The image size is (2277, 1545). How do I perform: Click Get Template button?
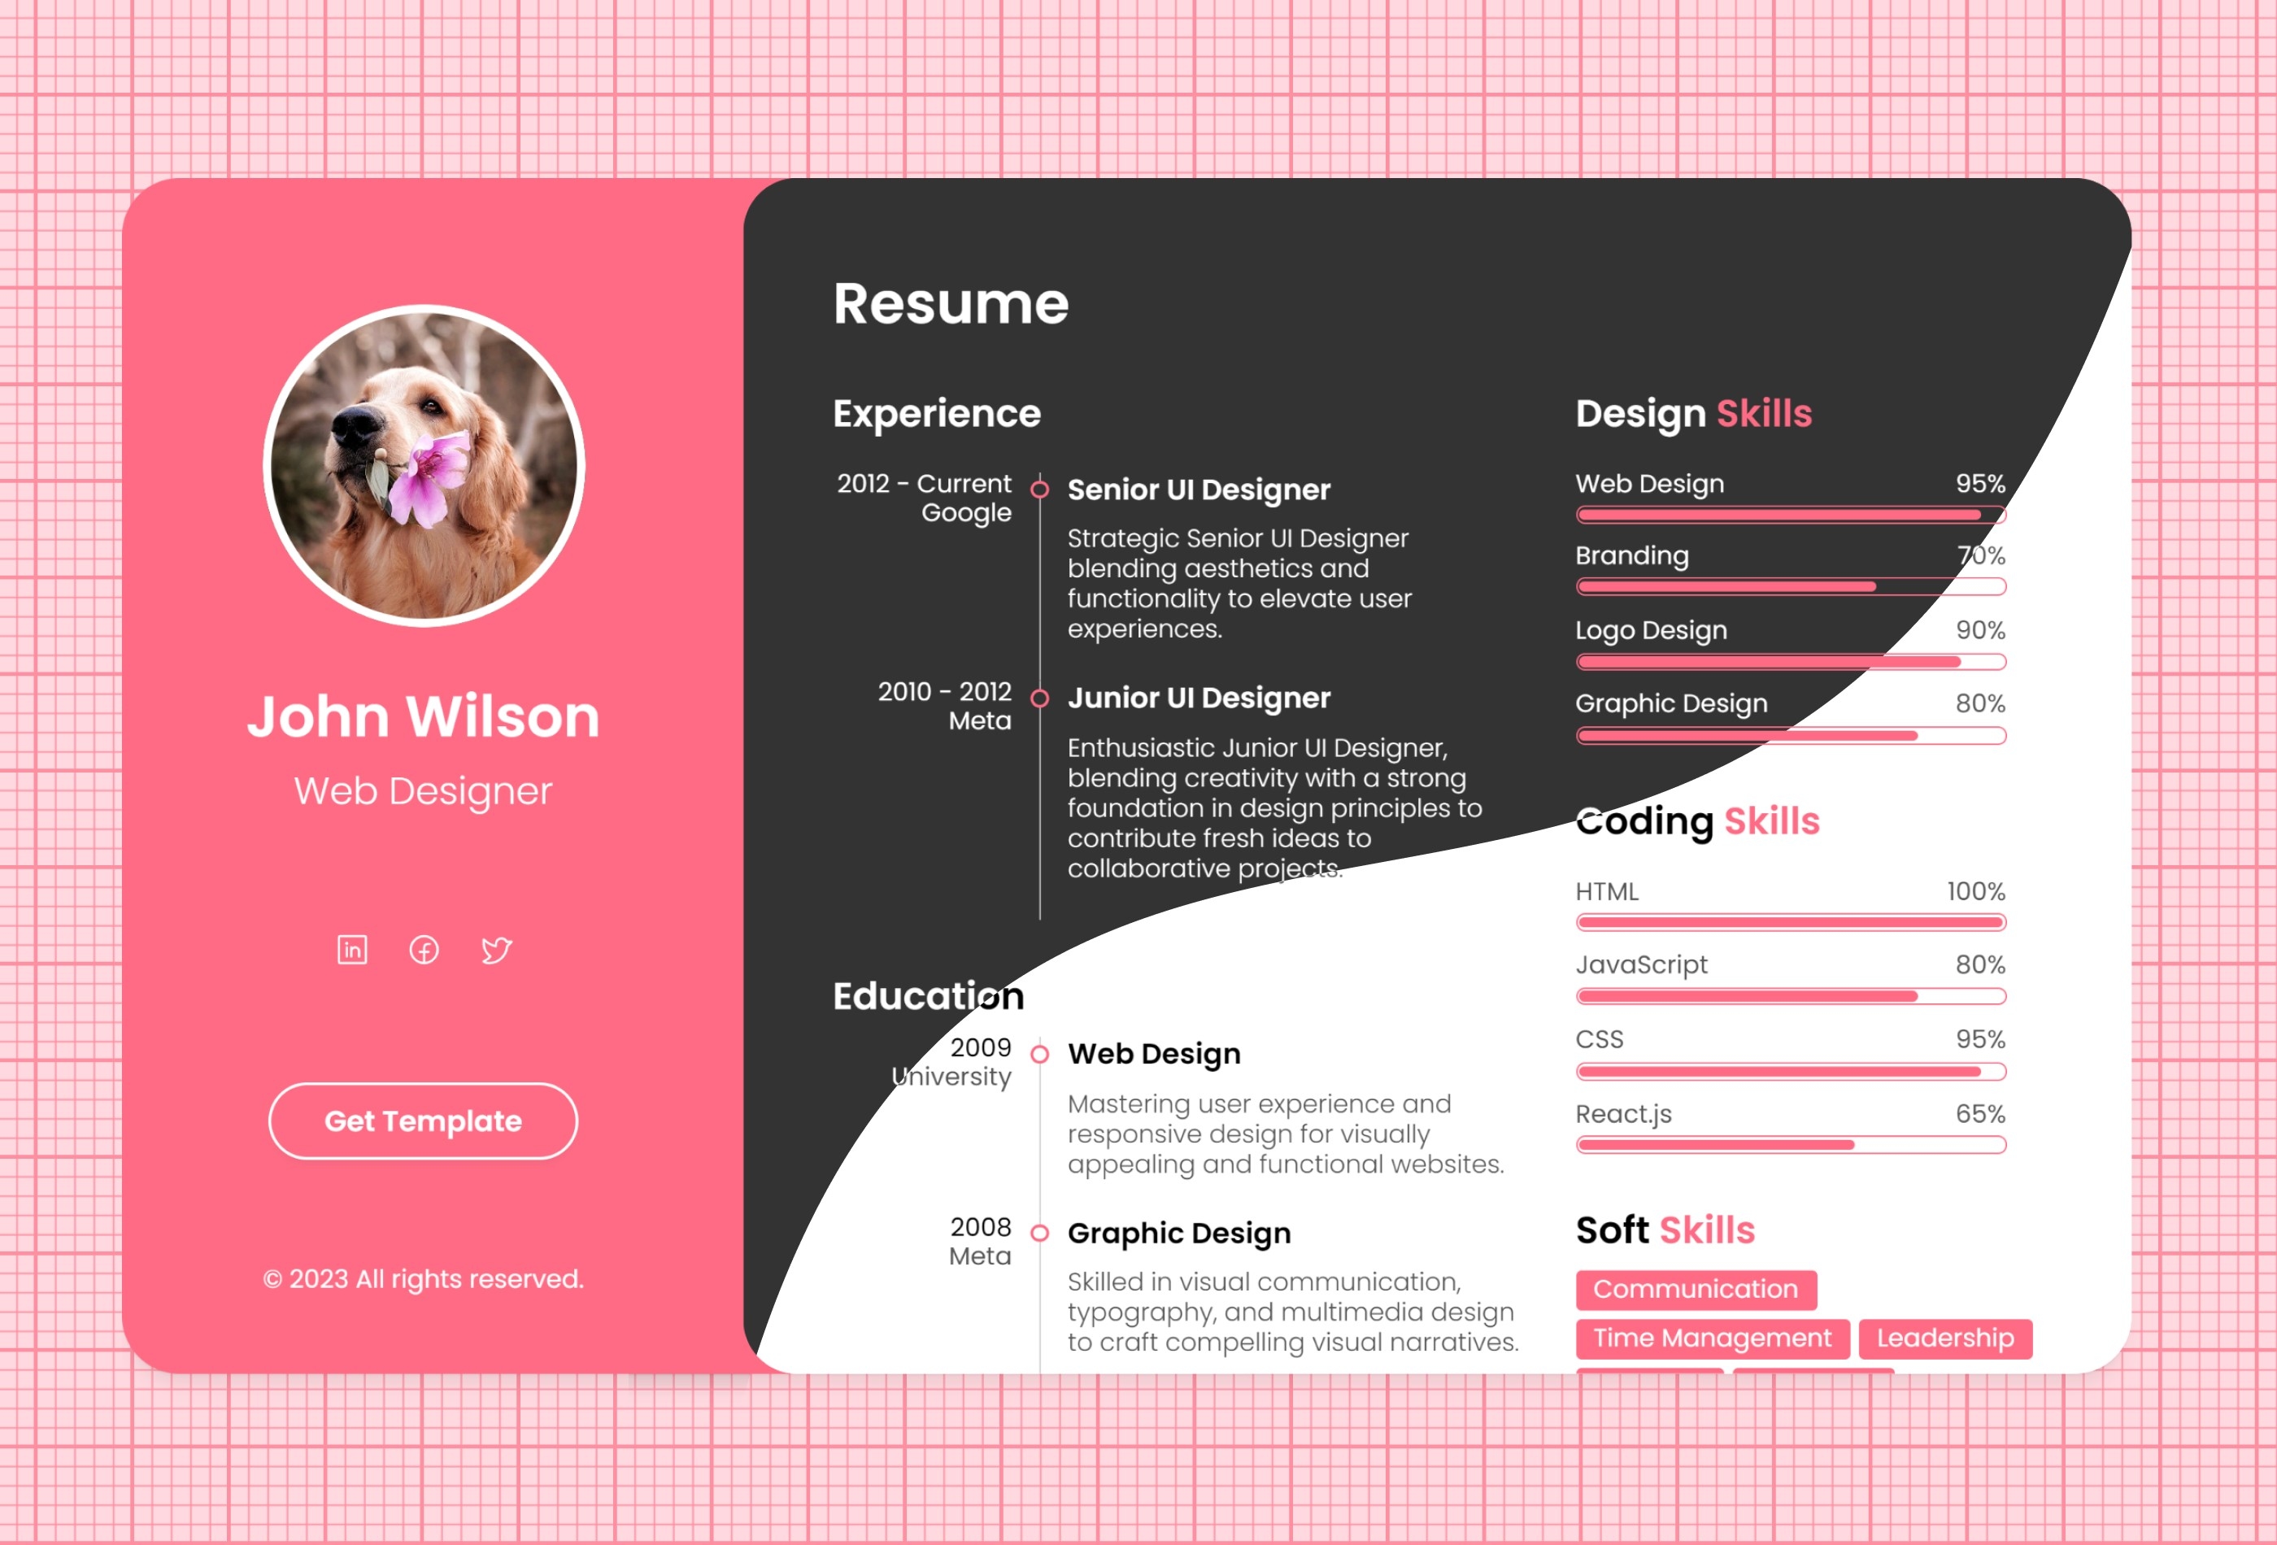click(422, 1121)
